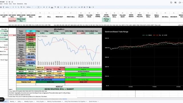The image size is (183, 103).
Task: Click the move-to-folder icon by the title
Action: [9, 2]
